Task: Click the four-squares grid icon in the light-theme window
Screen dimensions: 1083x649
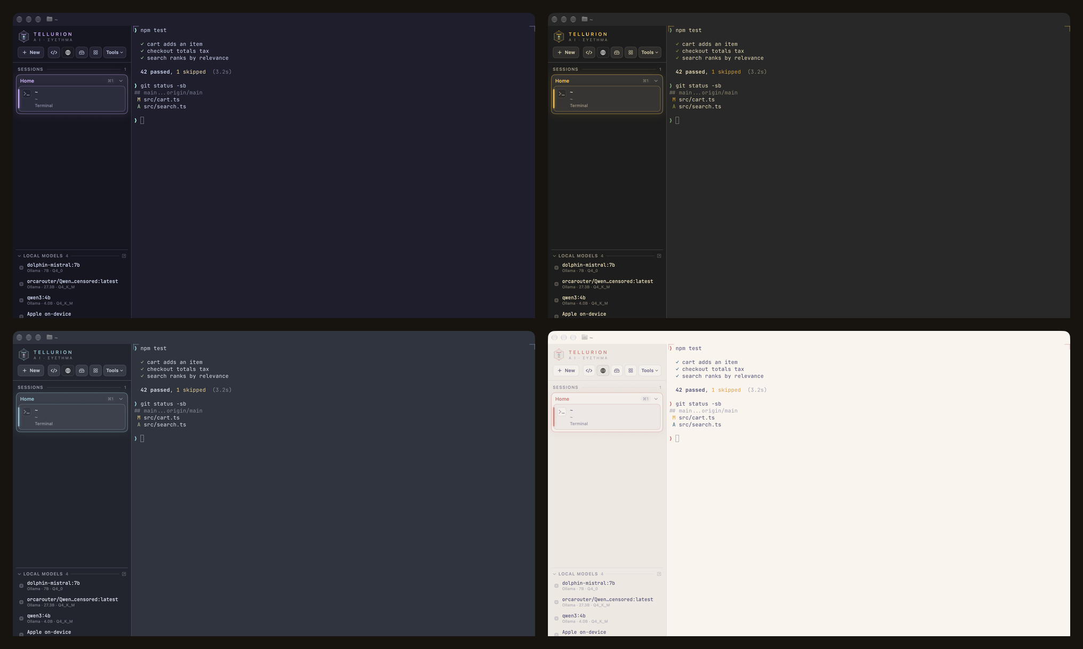Action: (x=631, y=370)
